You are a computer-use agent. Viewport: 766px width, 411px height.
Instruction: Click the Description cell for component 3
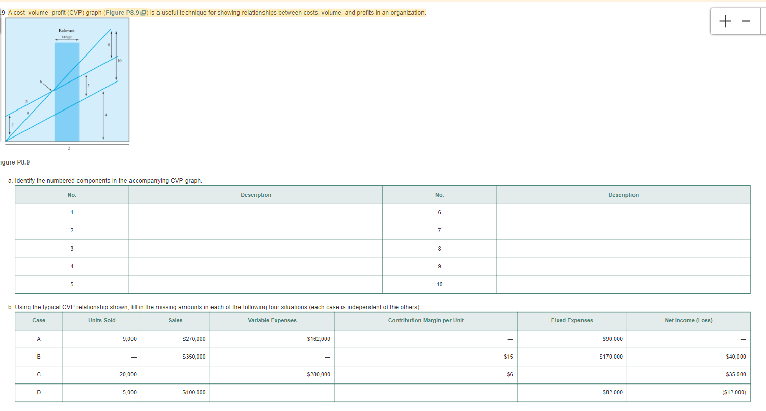(255, 249)
